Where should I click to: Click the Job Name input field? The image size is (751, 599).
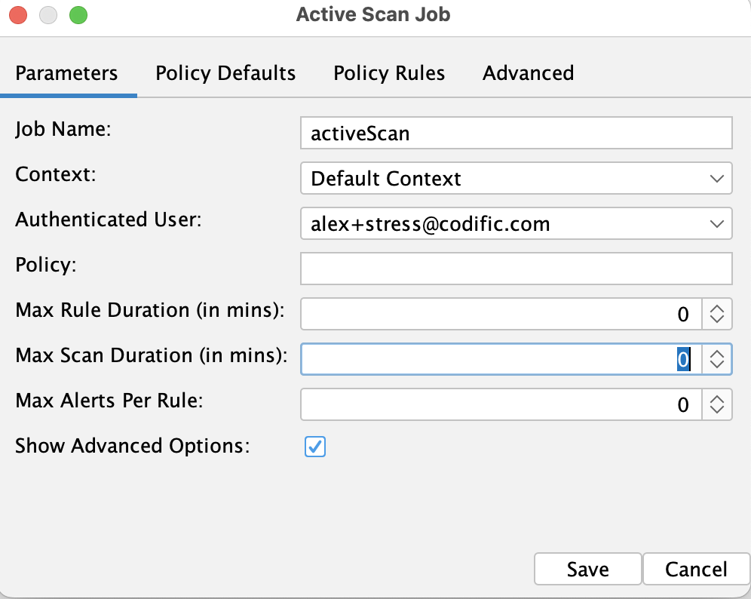click(516, 133)
